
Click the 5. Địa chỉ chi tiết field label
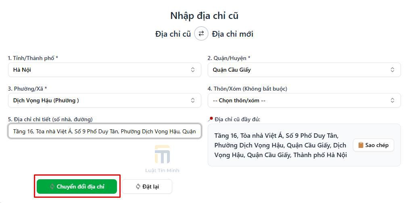50,119
